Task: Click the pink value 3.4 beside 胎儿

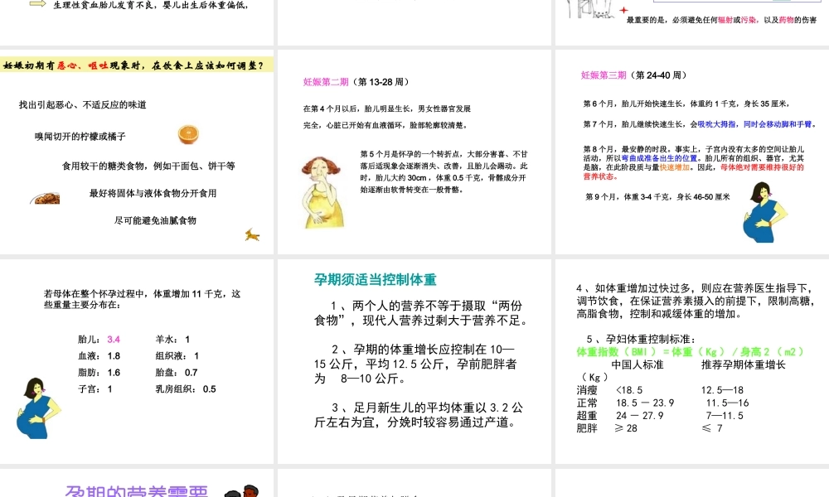Action: coord(114,340)
